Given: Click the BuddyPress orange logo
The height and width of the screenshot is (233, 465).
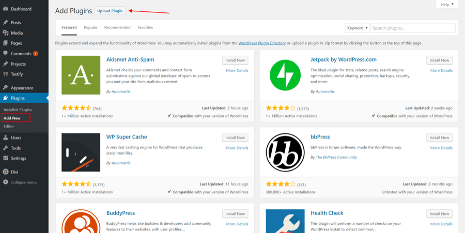Looking at the screenshot, I should [x=81, y=221].
